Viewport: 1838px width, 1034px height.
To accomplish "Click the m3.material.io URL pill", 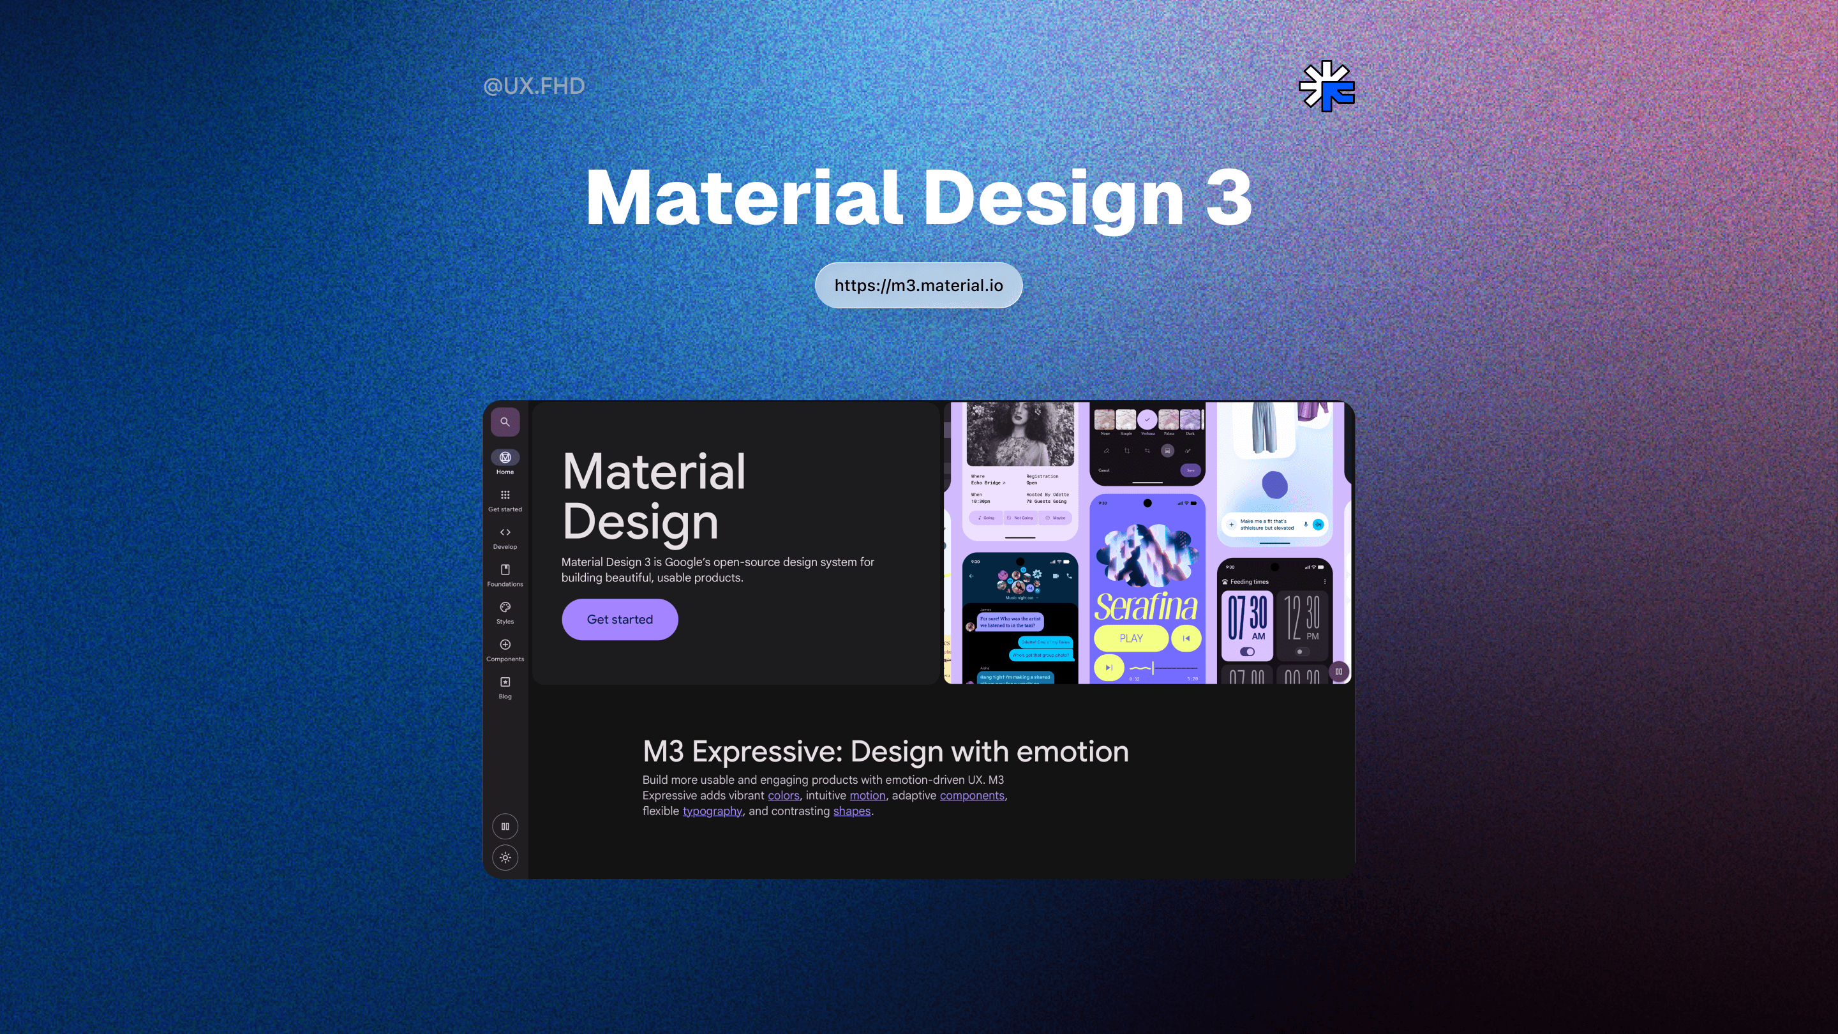I will pos(918,285).
